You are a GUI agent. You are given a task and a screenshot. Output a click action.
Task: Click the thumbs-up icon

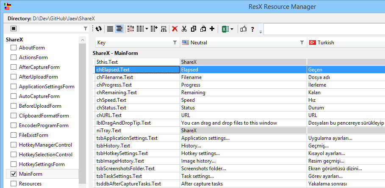[243, 29]
